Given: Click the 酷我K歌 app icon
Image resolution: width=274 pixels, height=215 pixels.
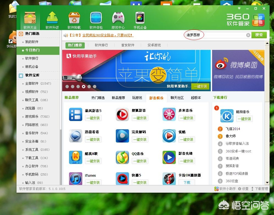Looking at the screenshot, I should tap(75, 157).
